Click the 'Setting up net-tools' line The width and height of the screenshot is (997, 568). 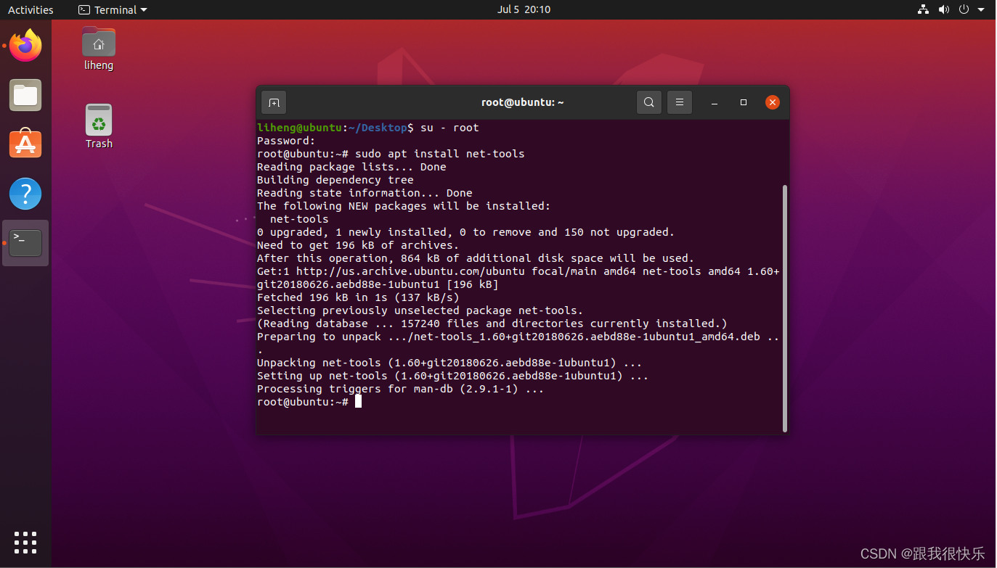[x=452, y=376]
